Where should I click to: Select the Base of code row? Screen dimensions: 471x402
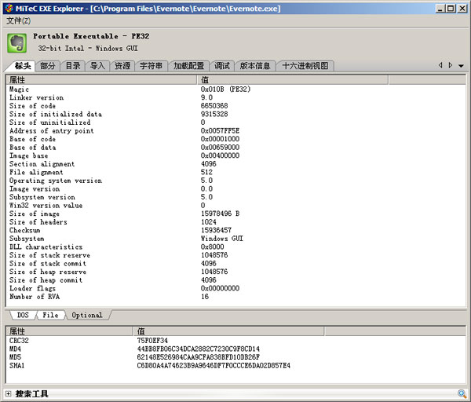[235, 139]
